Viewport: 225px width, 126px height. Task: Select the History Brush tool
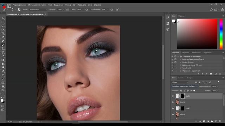tap(3, 52)
